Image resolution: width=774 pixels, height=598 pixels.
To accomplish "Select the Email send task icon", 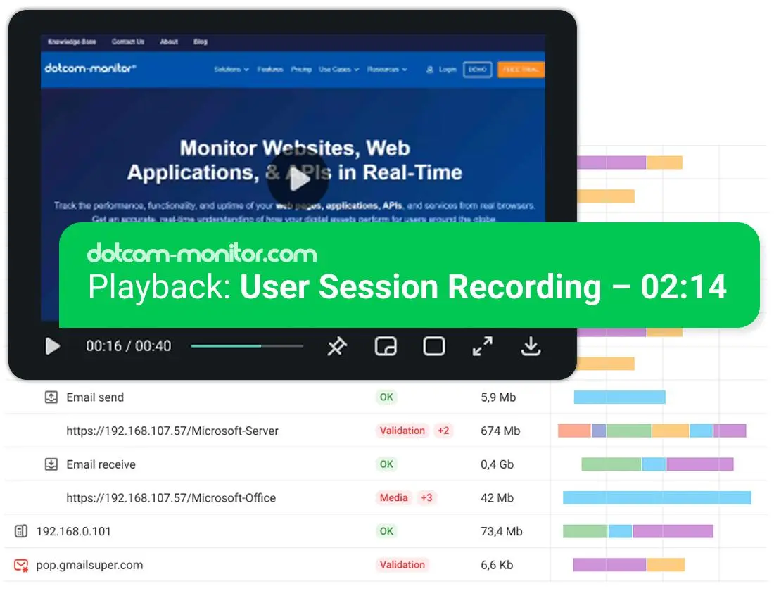I will 51,397.
